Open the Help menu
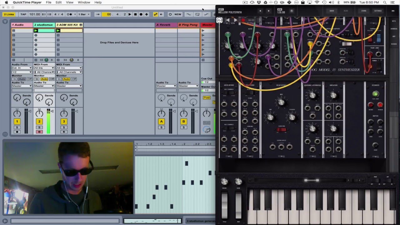 (x=98, y=2)
